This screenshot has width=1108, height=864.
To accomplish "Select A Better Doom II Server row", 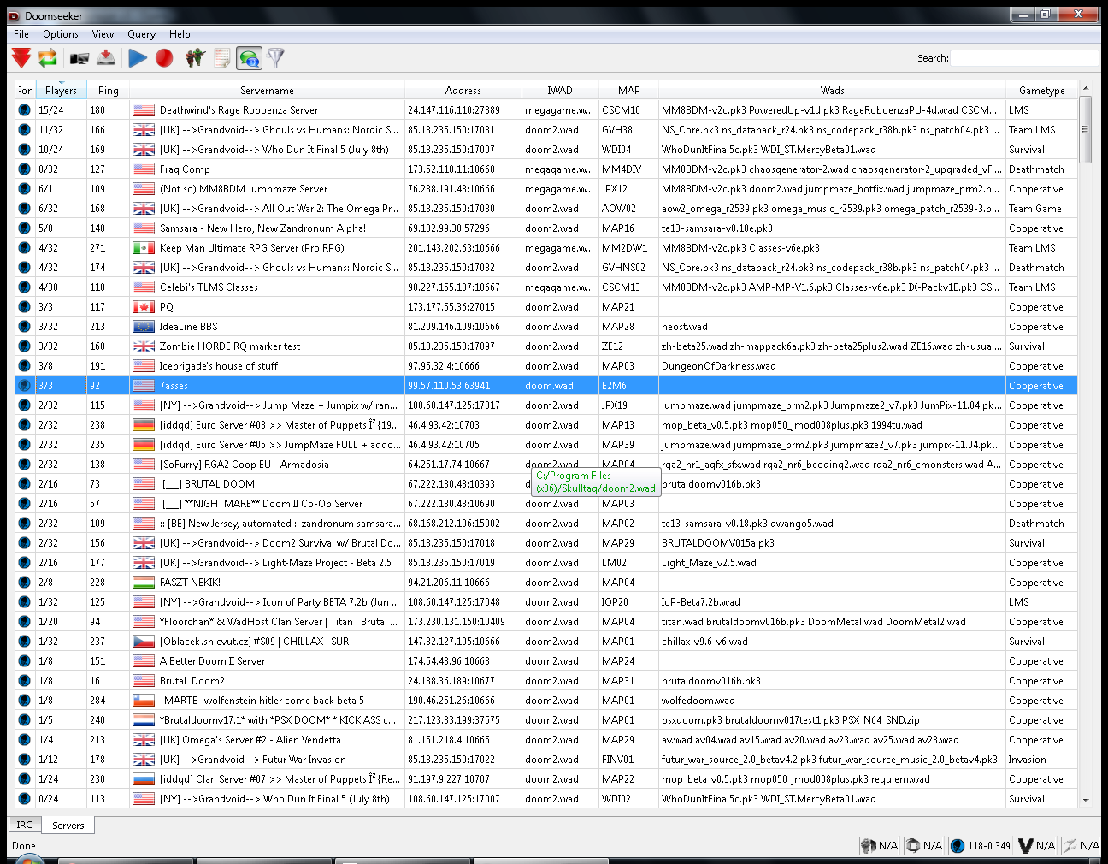I will [x=546, y=661].
